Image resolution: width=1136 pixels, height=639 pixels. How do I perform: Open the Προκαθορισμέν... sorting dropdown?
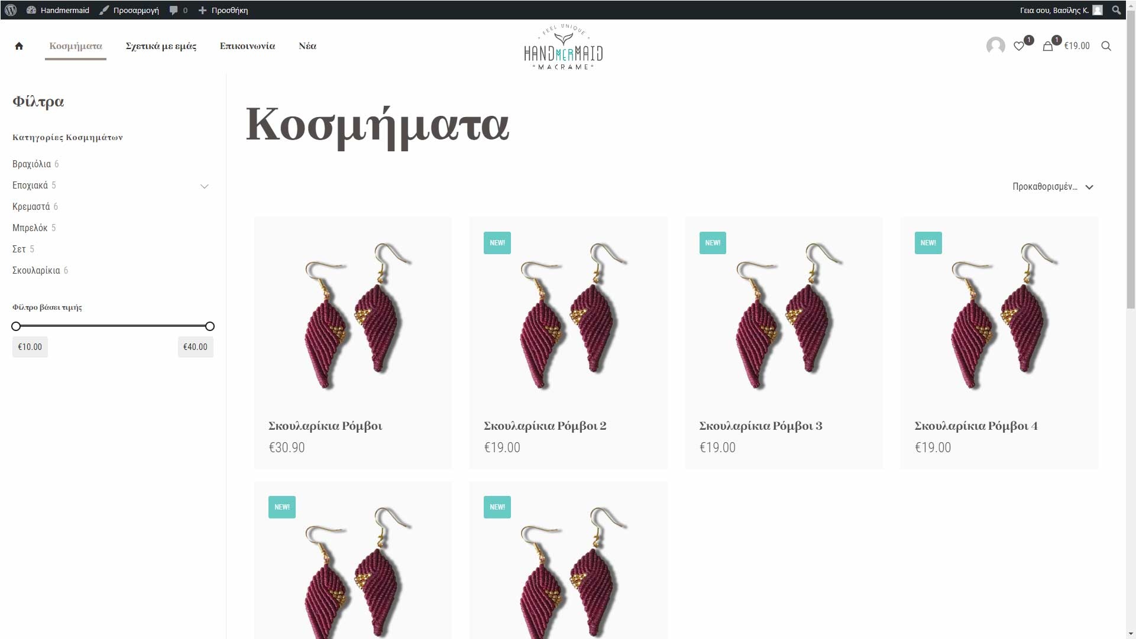(x=1053, y=187)
